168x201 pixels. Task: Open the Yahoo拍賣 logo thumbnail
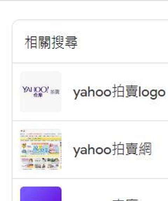pyautogui.click(x=41, y=92)
